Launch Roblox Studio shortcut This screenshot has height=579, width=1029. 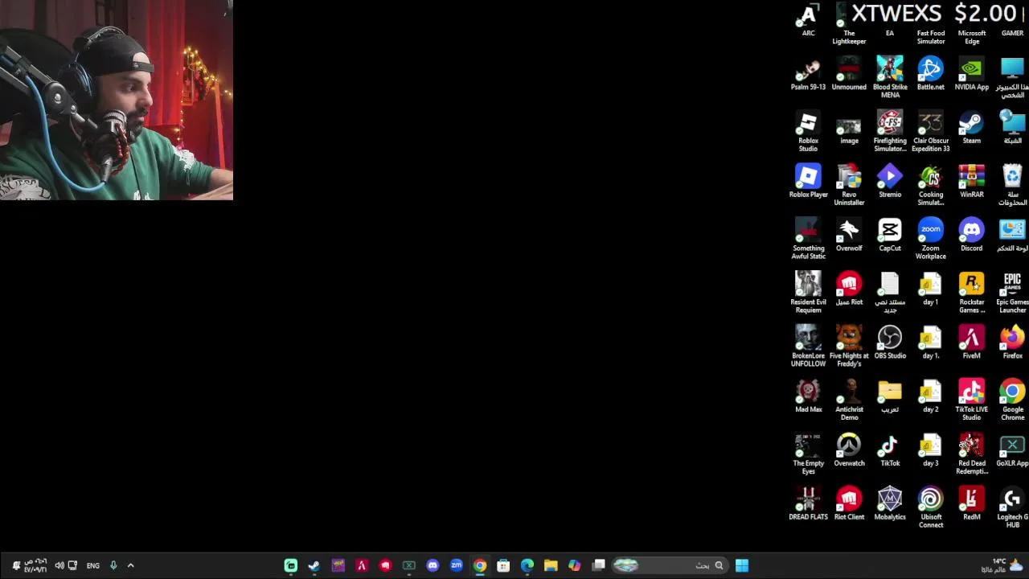pyautogui.click(x=808, y=131)
